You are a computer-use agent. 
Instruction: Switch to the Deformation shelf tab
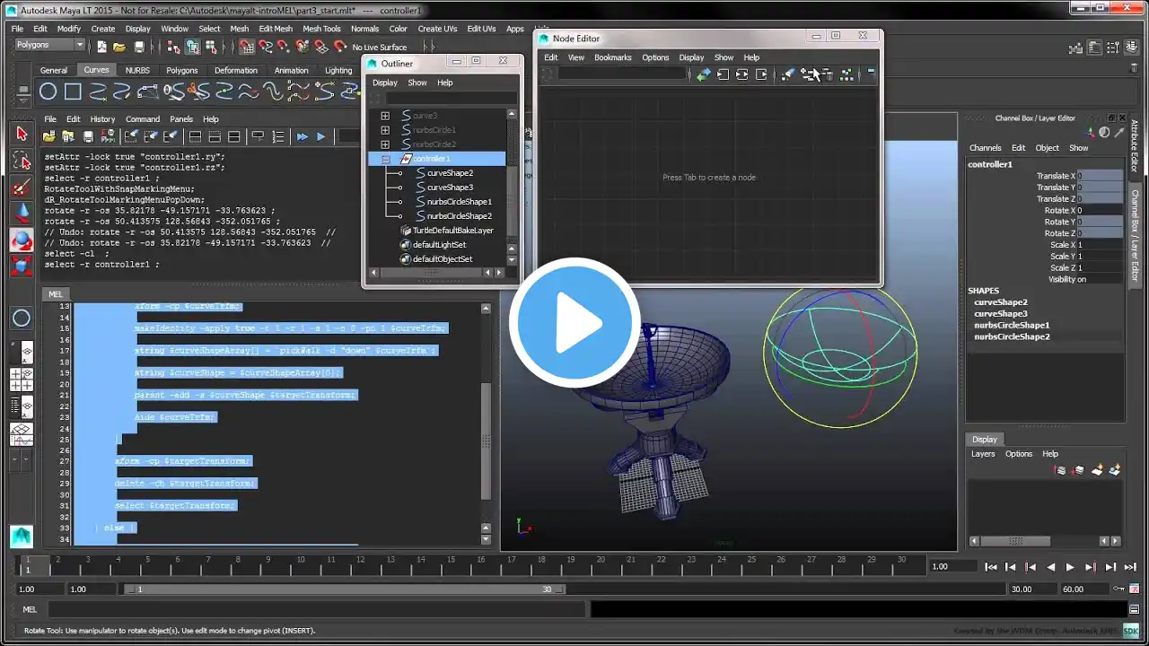235,70
